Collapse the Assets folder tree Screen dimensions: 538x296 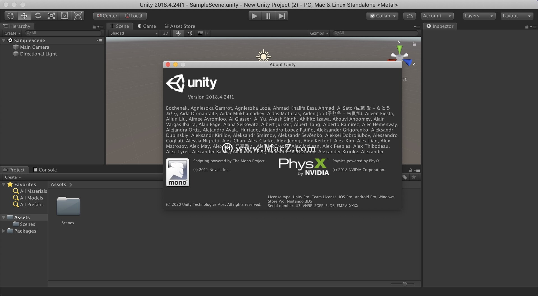[4, 217]
